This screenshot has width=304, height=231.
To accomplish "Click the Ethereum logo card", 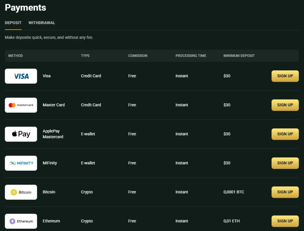I will 21,221.
